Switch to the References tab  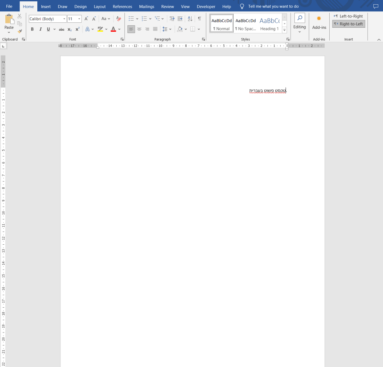click(122, 7)
